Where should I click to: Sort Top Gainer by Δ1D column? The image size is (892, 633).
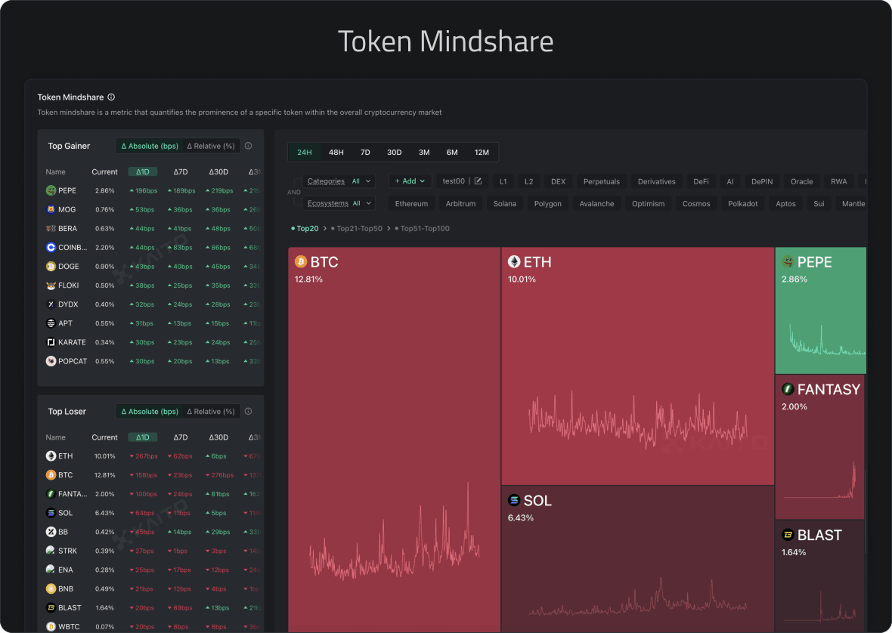point(142,171)
